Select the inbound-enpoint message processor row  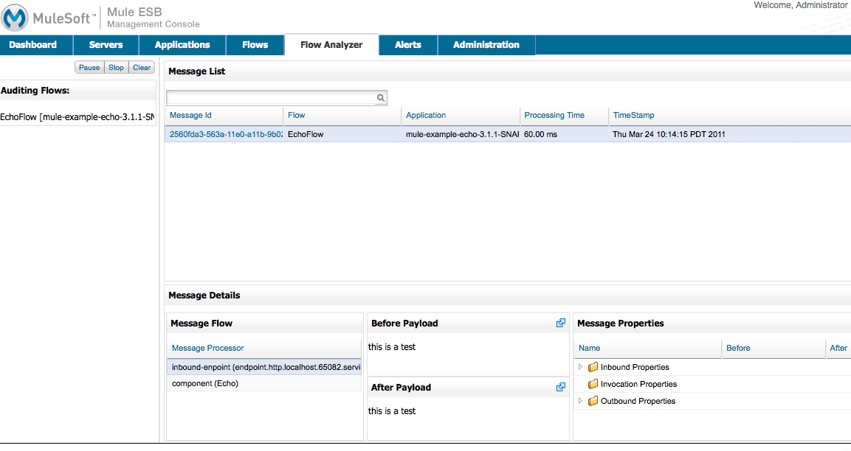click(x=264, y=367)
